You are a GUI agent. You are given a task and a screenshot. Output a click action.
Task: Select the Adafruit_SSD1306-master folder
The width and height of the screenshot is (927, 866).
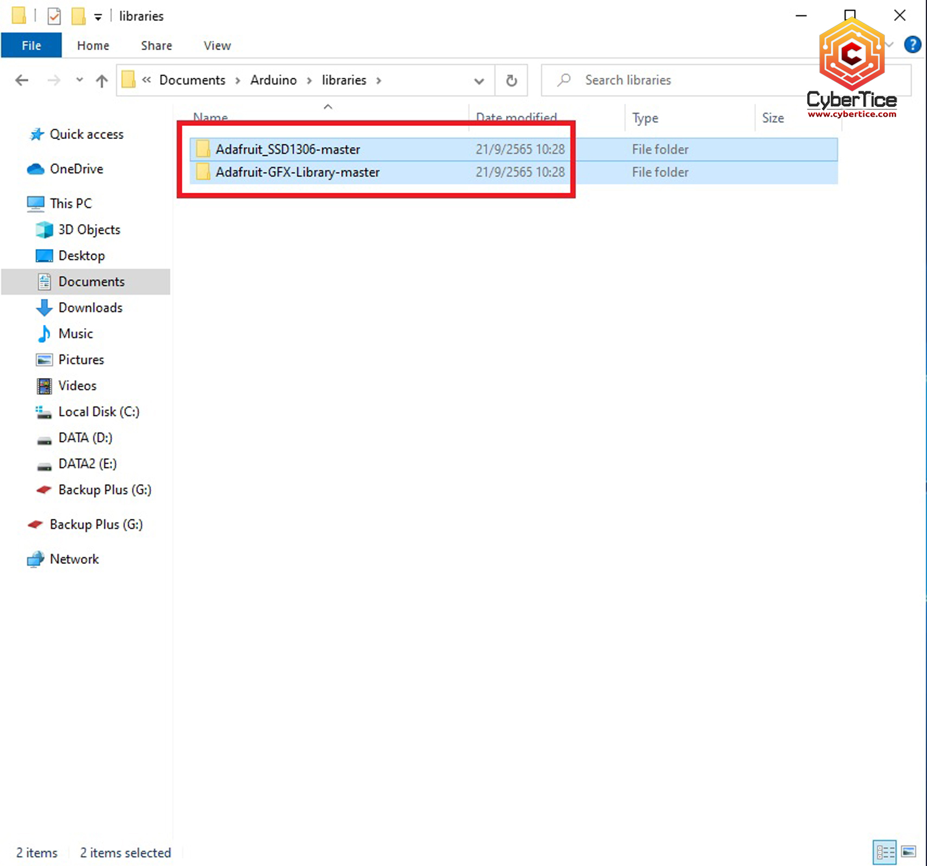tap(287, 149)
